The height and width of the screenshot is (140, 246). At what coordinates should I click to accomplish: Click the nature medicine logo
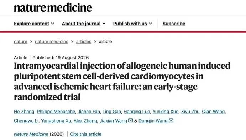point(53,8)
